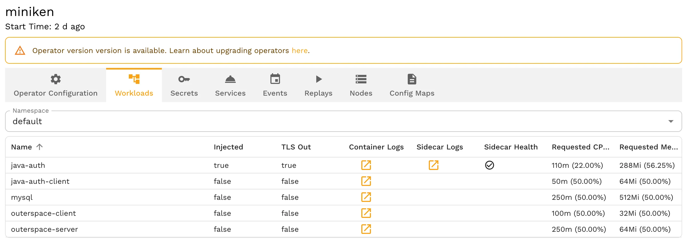The height and width of the screenshot is (244, 688).
Task: Switch to the Nodes tab
Action: 361,93
